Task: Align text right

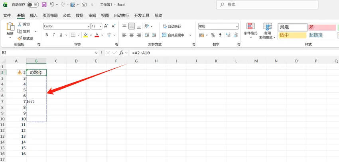Action: coord(139,35)
